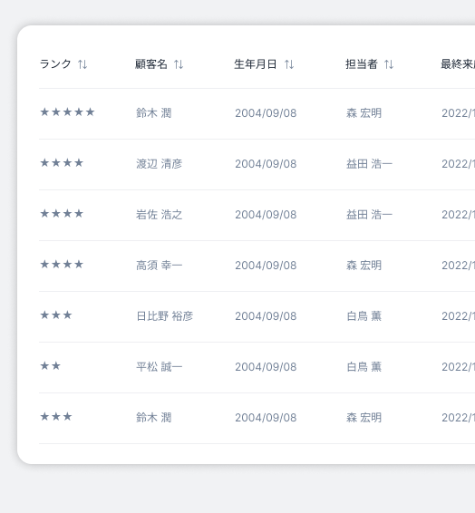This screenshot has width=475, height=513.
Task: Click the three-star rank for 日比野 裕彦
Action: point(56,315)
